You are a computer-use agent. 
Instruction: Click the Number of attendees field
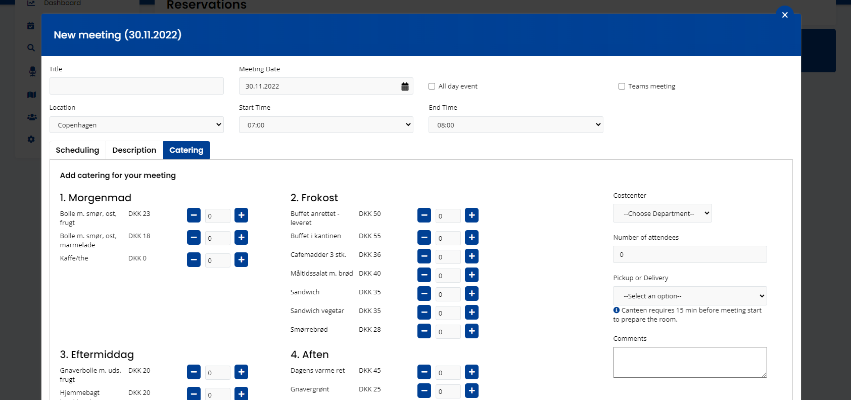point(690,254)
